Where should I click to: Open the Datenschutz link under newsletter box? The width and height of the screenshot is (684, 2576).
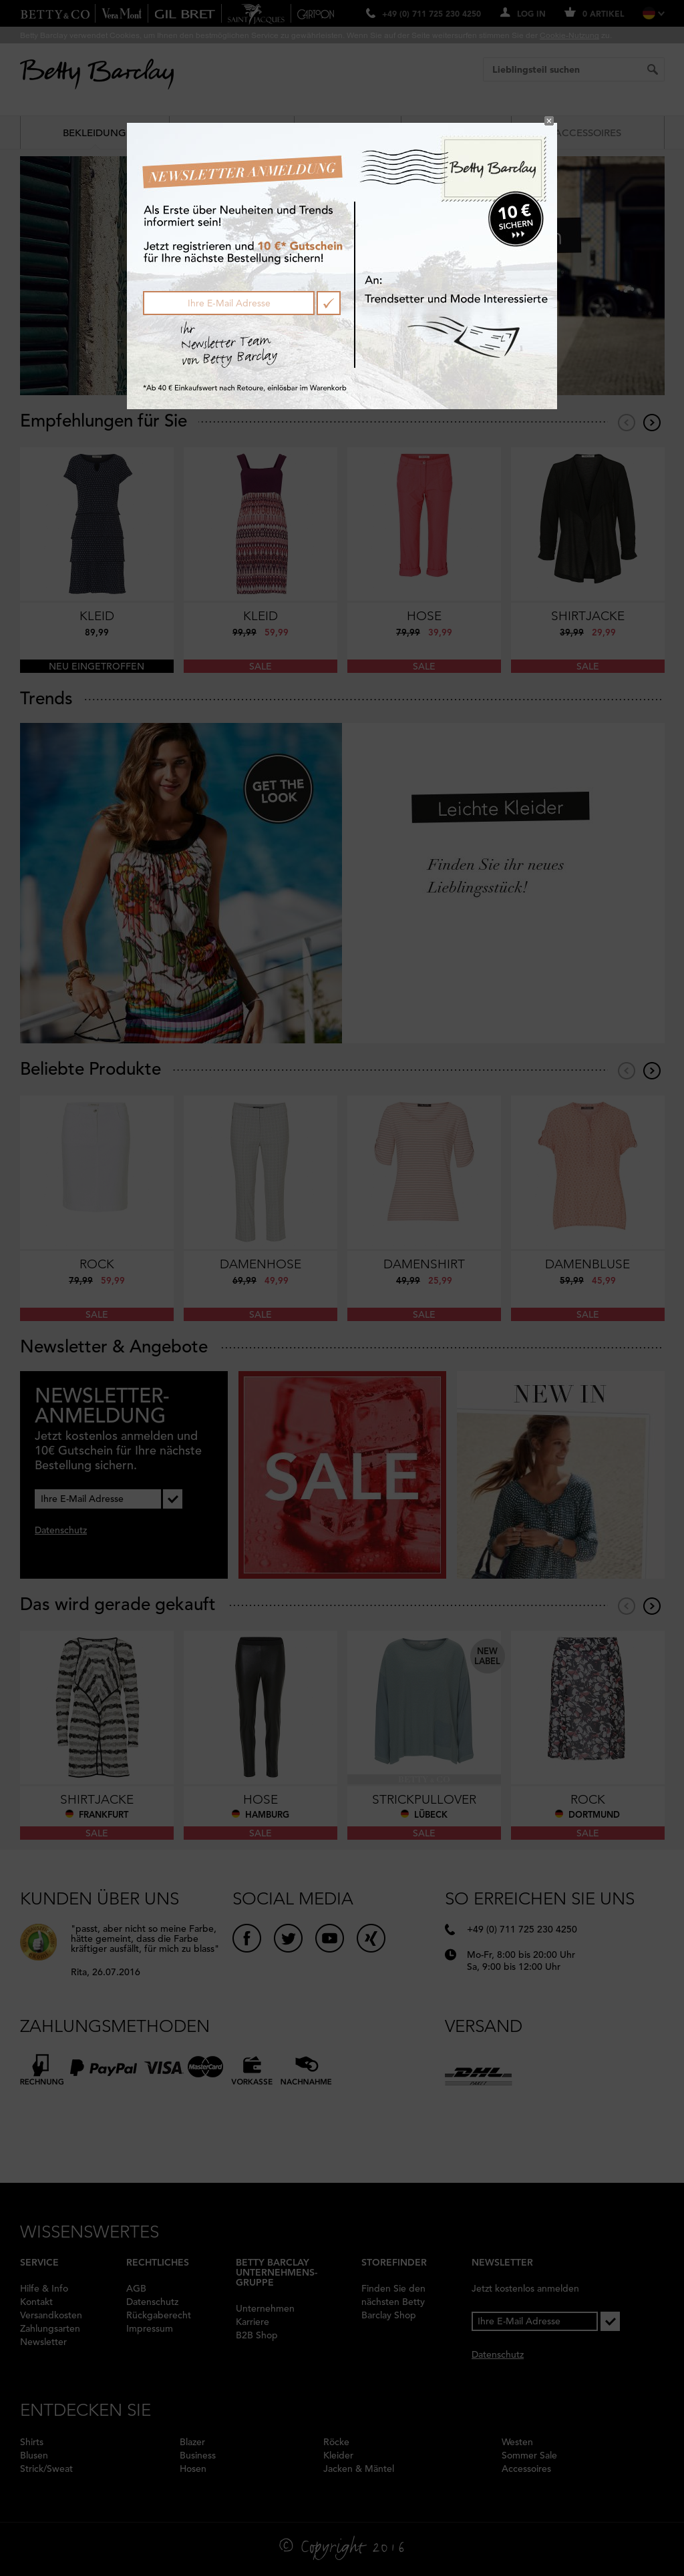pos(61,1530)
